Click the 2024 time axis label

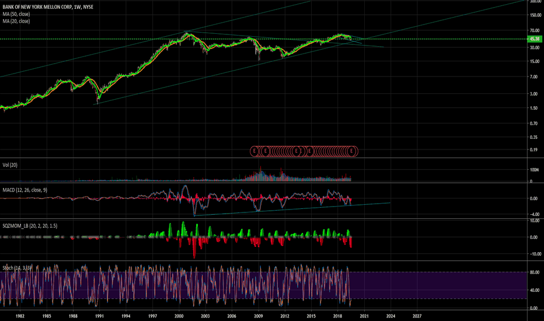tap(390, 316)
